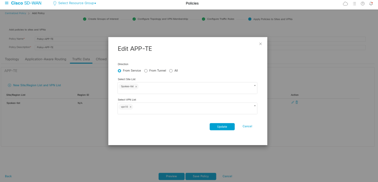Remove Spokes-list chip from Site List
This screenshot has width=378, height=182.
point(136,87)
